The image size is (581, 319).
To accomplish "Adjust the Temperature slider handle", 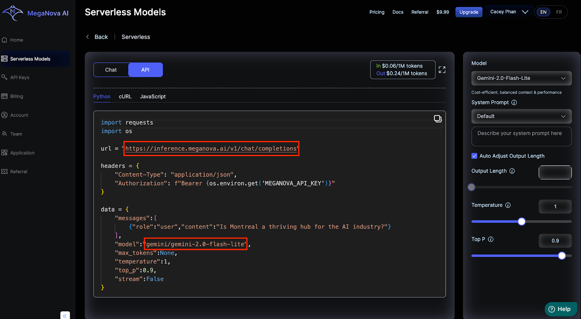I will tap(521, 221).
